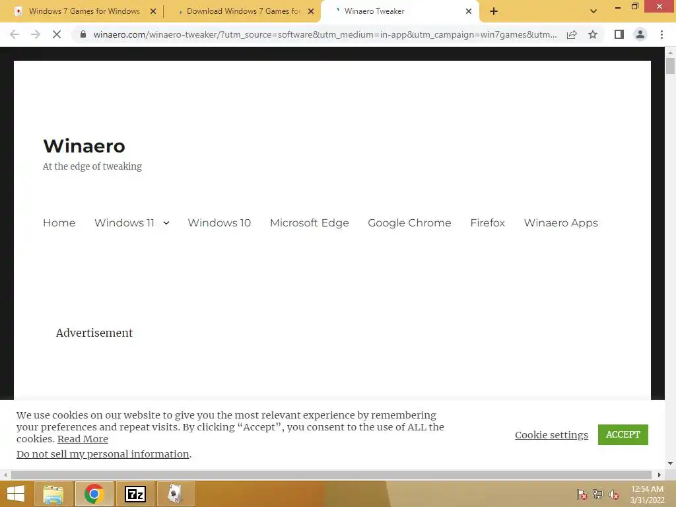The image size is (676, 507).
Task: Click the scroll right arrow
Action: [x=659, y=475]
